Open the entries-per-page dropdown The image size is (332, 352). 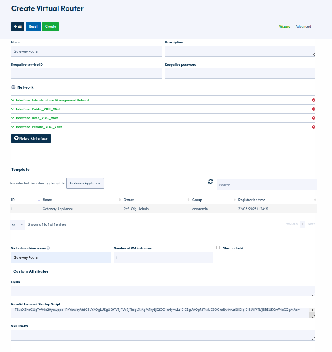coord(17,225)
